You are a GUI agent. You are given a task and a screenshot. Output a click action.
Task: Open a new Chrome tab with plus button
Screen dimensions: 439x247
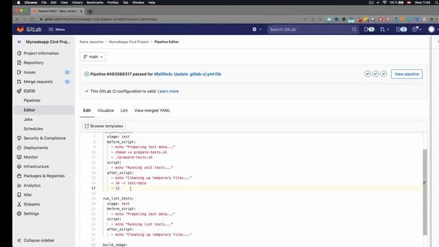pos(90,11)
